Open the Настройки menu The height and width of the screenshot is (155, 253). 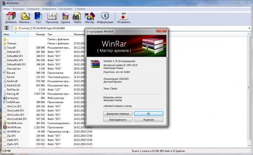tap(65, 9)
